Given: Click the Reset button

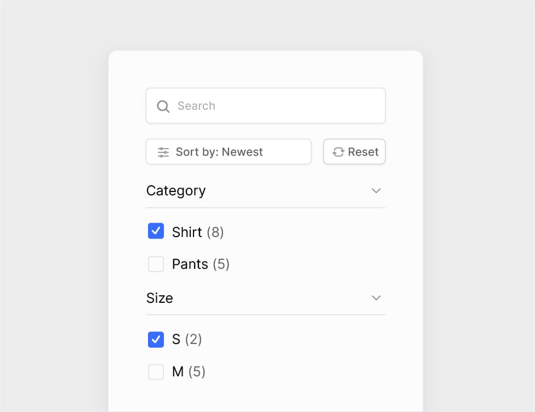Looking at the screenshot, I should pyautogui.click(x=354, y=152).
